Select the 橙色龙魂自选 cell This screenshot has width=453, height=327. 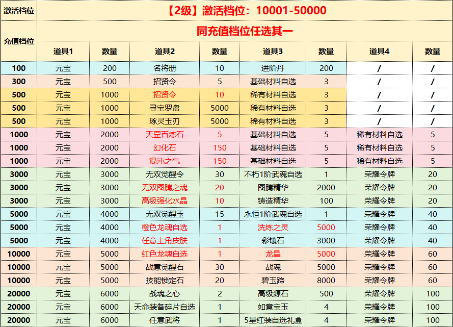point(165,228)
